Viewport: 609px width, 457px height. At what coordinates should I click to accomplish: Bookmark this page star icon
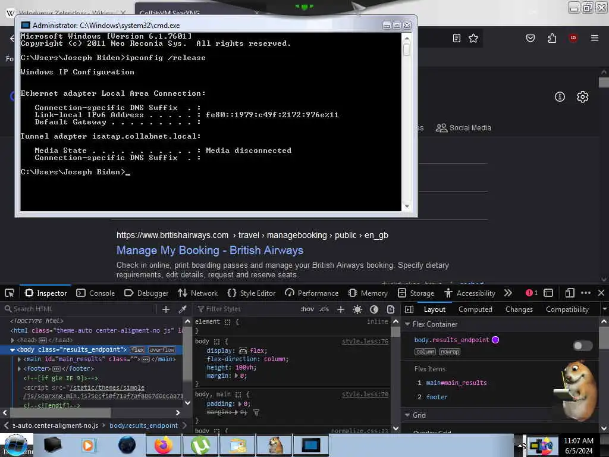(473, 38)
